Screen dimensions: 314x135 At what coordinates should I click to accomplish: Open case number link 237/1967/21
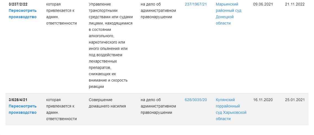click(196, 4)
